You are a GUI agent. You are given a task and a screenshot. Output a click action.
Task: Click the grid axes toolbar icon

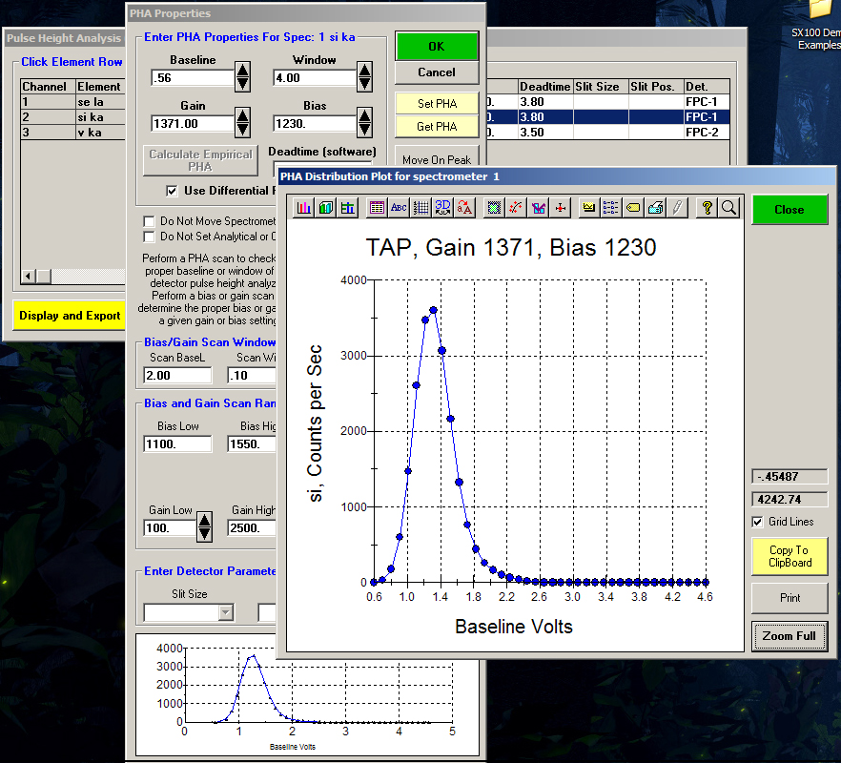[x=420, y=207]
